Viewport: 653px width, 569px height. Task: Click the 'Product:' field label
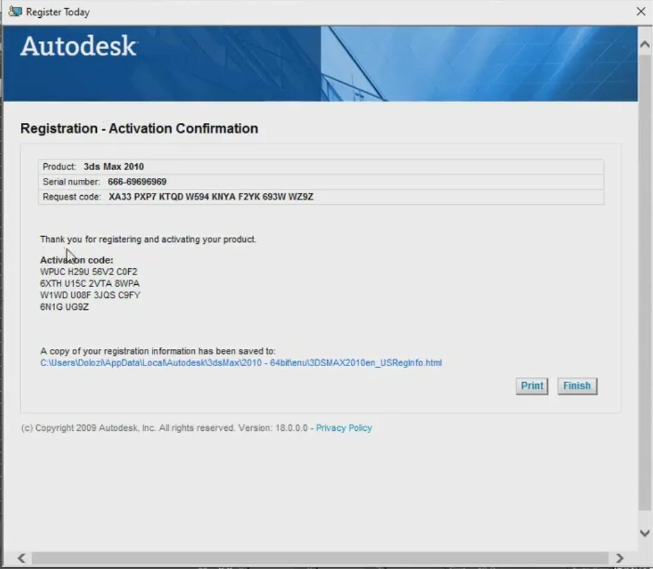pos(59,167)
